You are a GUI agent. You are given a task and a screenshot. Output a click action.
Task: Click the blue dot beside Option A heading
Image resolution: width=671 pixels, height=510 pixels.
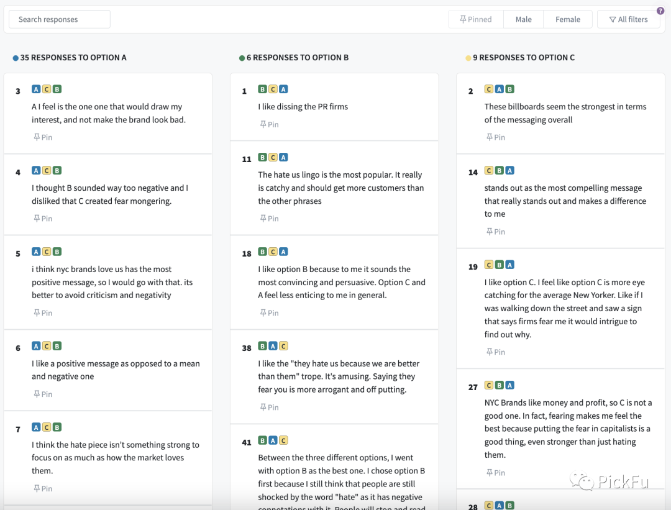16,58
